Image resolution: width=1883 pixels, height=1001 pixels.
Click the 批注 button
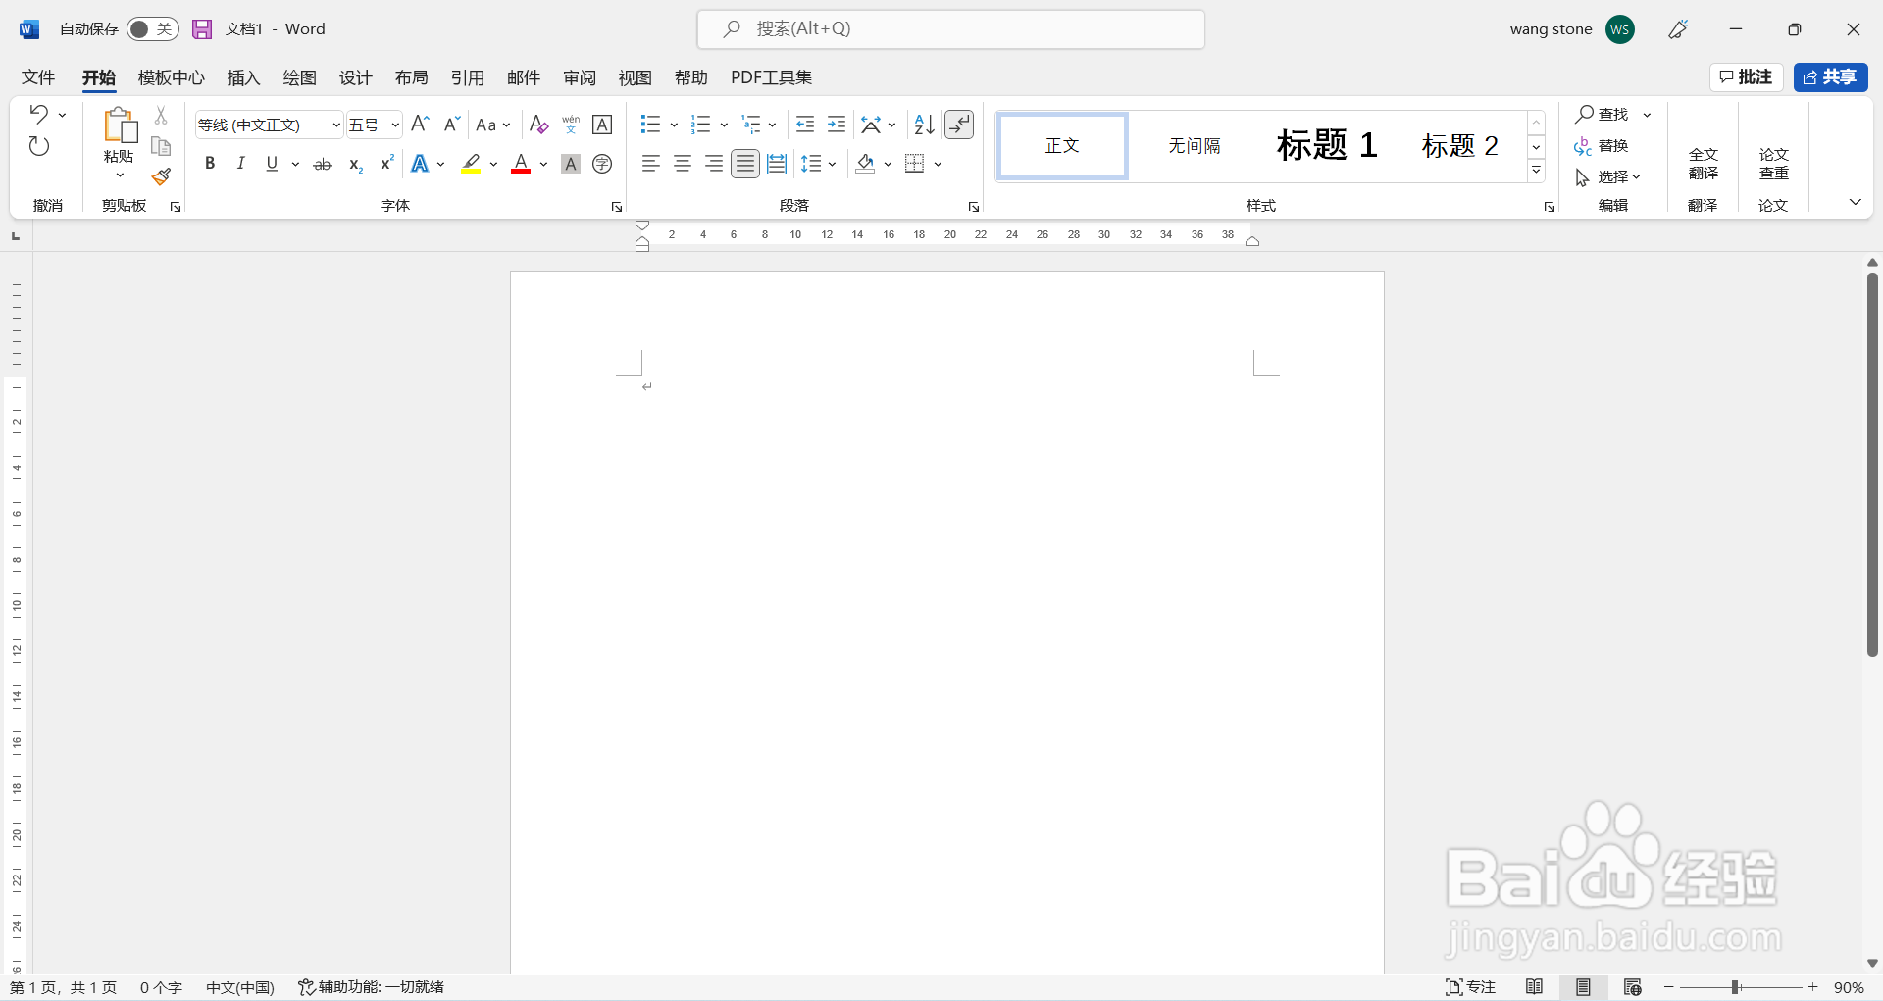(x=1746, y=77)
